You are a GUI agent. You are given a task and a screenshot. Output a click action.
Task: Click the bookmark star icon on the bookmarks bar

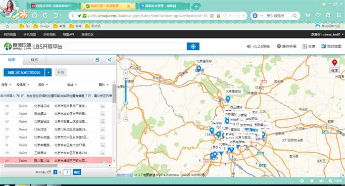[7, 26]
